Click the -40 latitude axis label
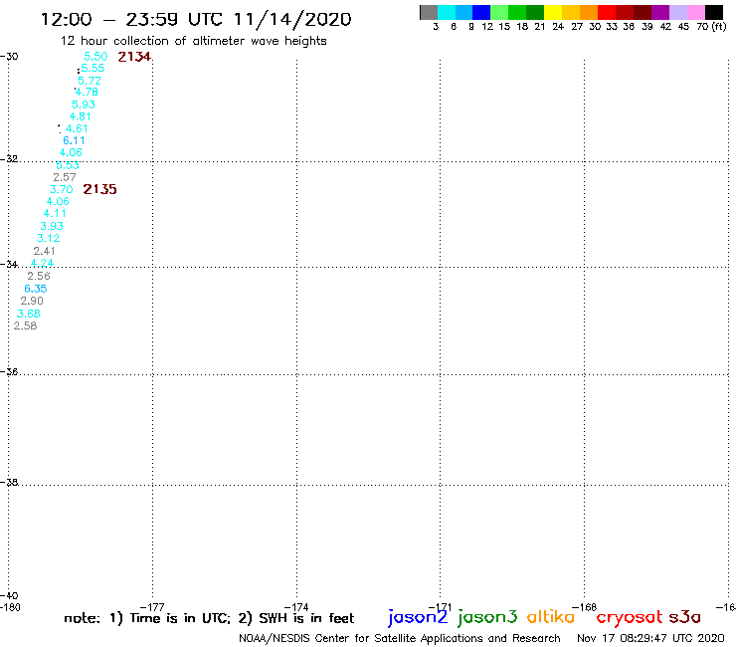 coord(9,596)
